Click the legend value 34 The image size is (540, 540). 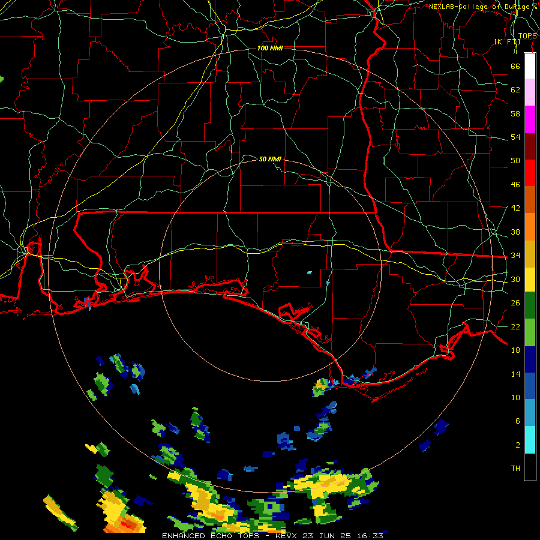pyautogui.click(x=515, y=256)
